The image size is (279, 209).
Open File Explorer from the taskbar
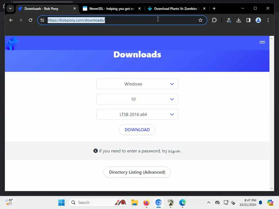pyautogui.click(x=135, y=202)
